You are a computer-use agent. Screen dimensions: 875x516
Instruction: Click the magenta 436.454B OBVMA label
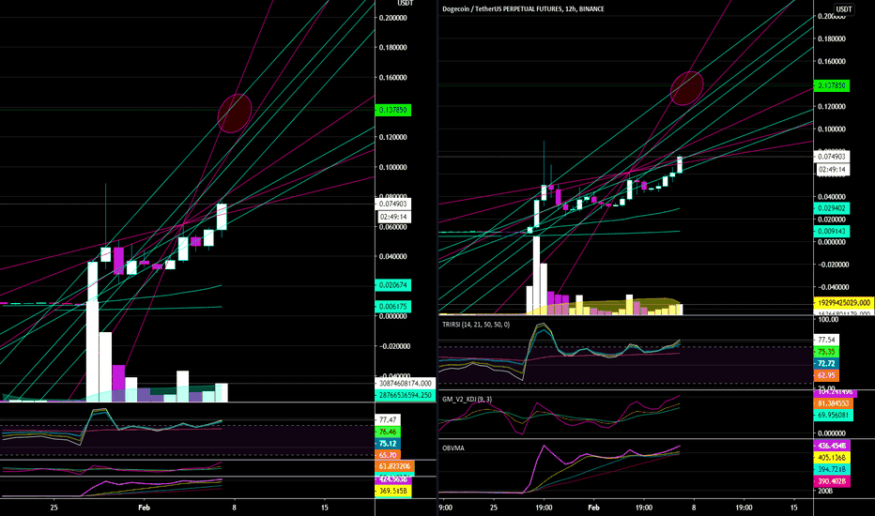[x=832, y=446]
